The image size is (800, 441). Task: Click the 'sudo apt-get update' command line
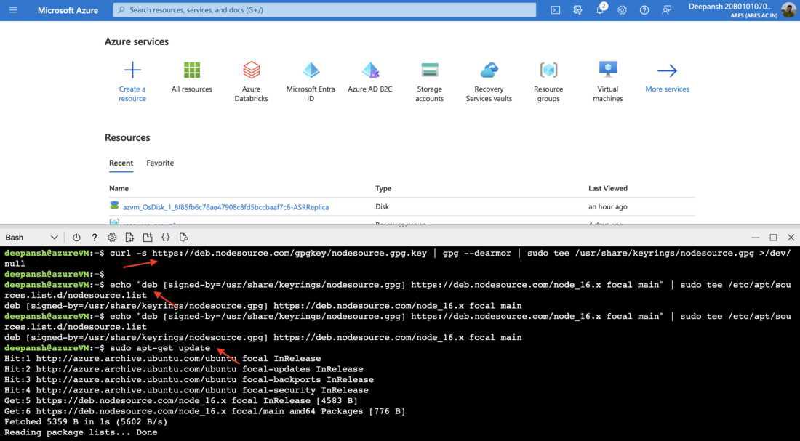point(160,348)
